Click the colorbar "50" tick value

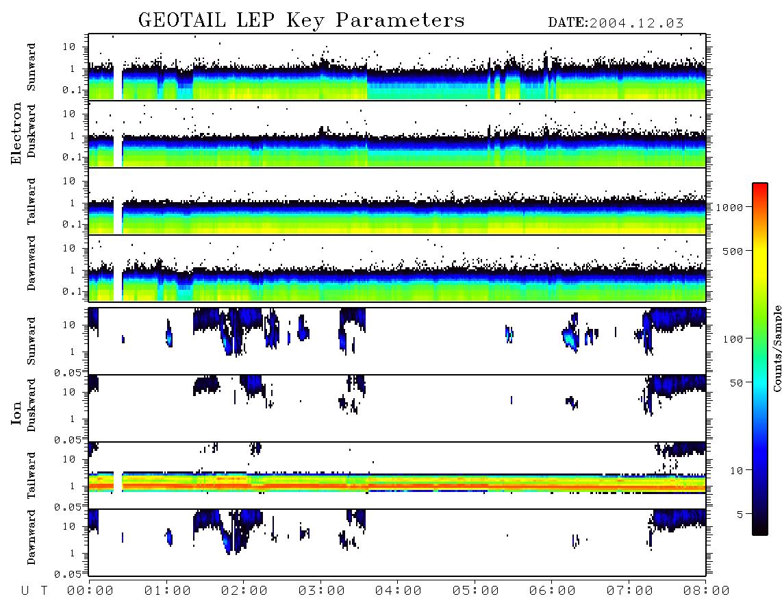point(735,383)
